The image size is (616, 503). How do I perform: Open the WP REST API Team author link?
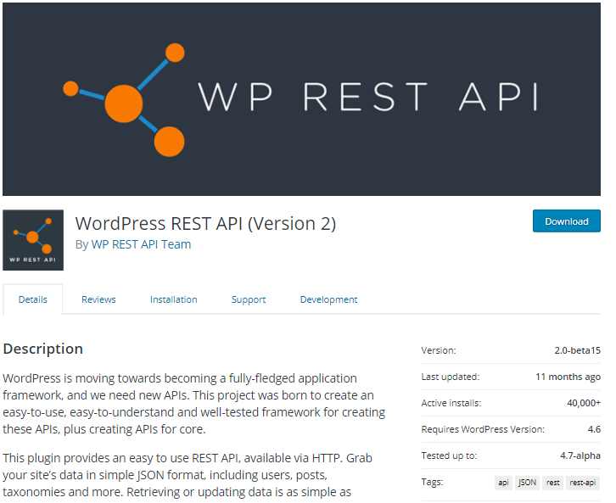[141, 244]
